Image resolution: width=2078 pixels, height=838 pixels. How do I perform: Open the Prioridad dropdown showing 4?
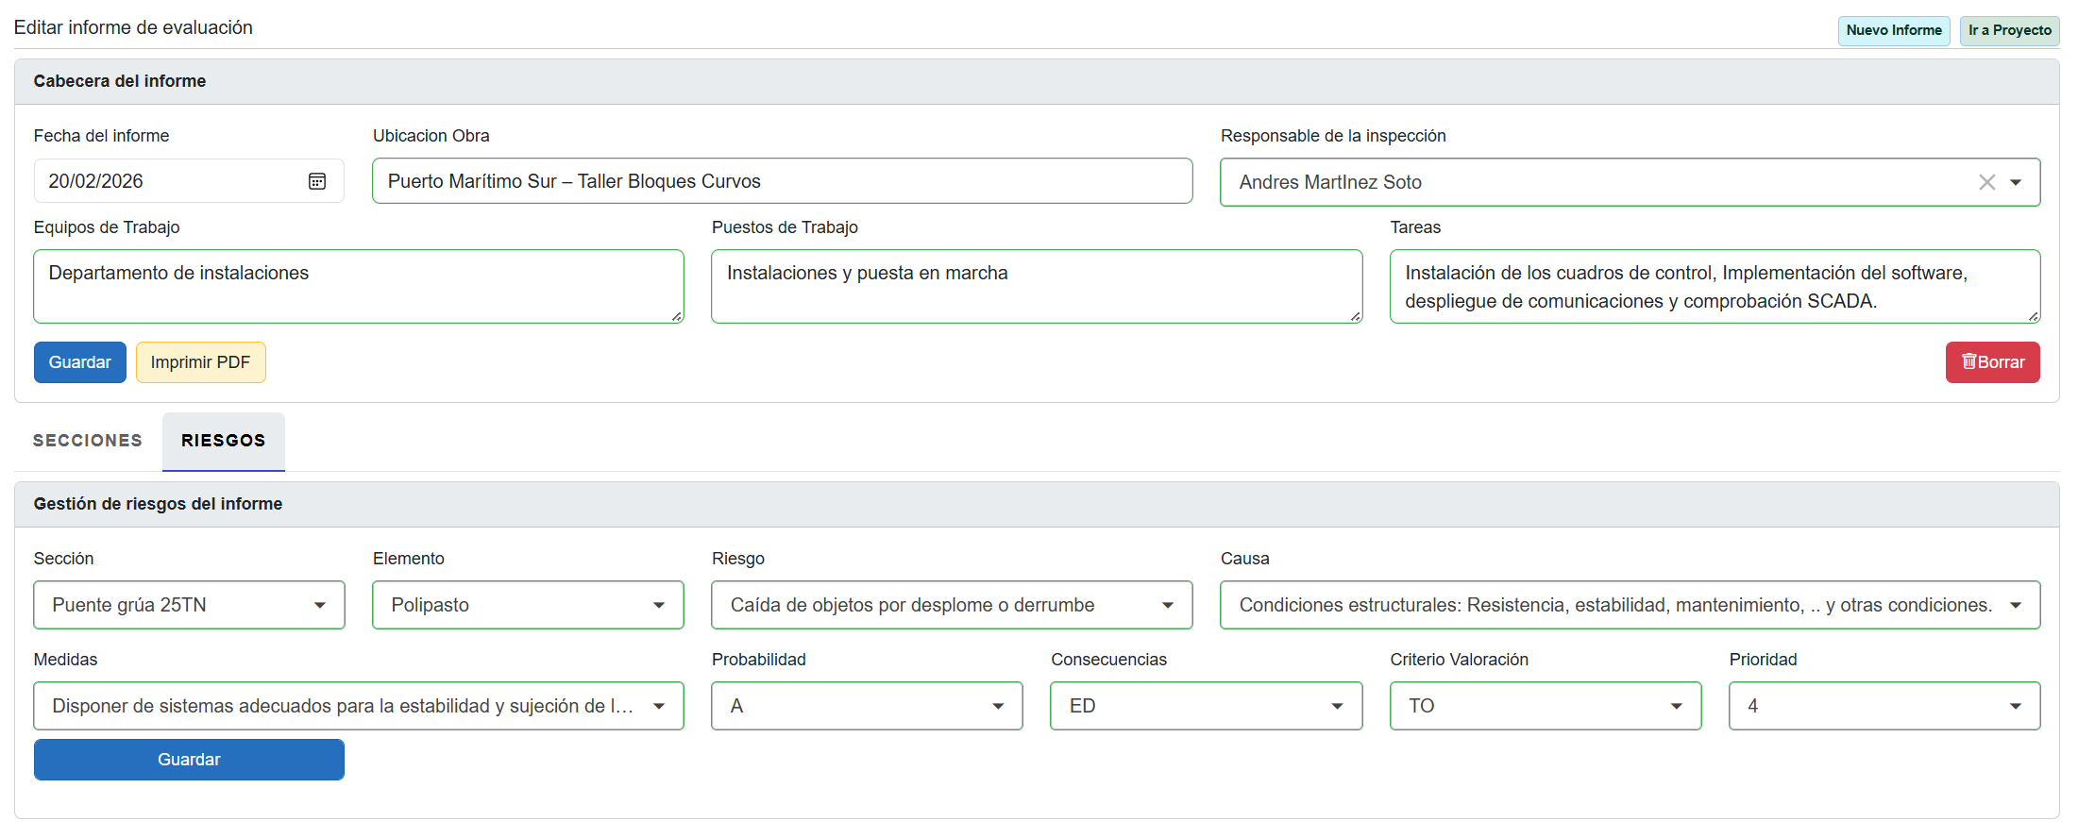pyautogui.click(x=1884, y=706)
